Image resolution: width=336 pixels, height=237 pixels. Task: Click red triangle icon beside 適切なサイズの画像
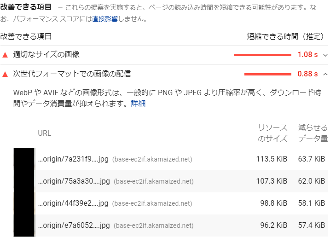click(5, 55)
